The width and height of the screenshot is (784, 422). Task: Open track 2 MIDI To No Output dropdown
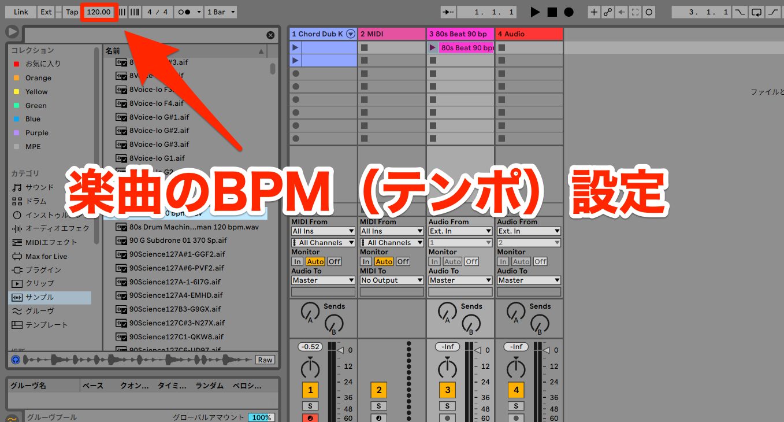[x=392, y=280]
